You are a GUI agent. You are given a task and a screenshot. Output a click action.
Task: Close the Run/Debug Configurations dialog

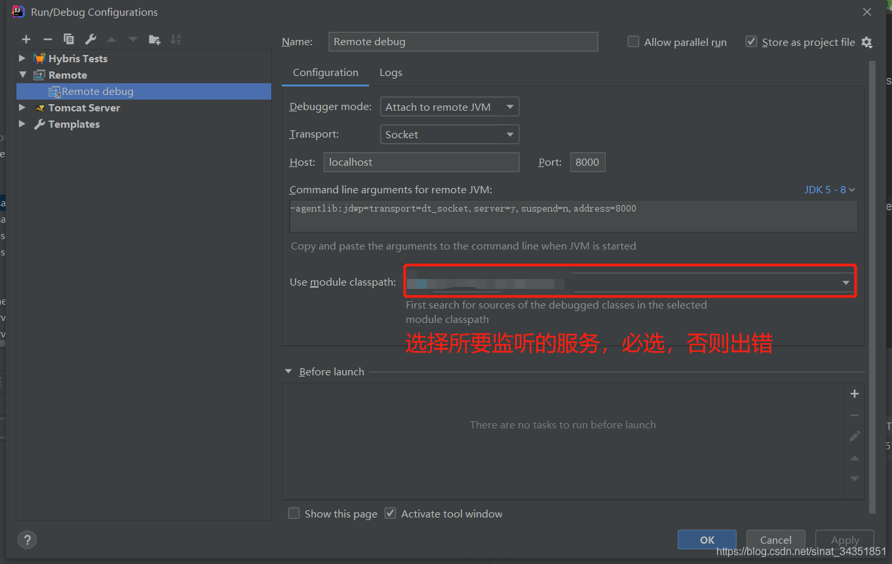click(867, 12)
